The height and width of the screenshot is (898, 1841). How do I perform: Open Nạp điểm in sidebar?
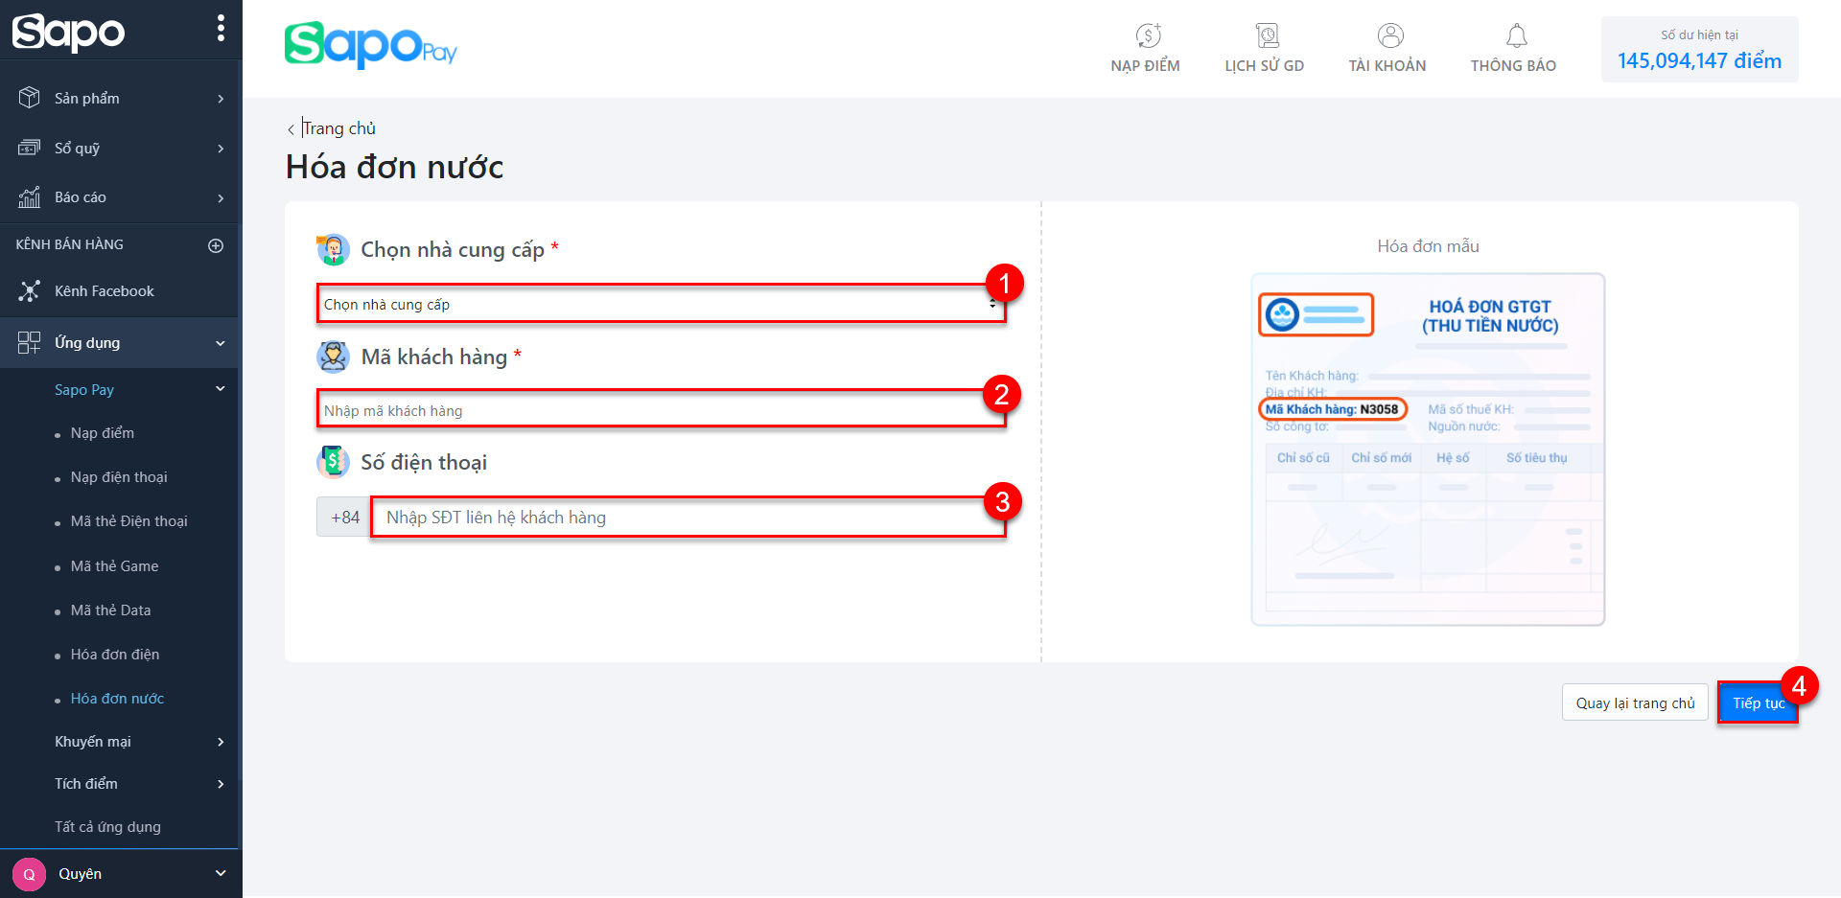click(103, 433)
